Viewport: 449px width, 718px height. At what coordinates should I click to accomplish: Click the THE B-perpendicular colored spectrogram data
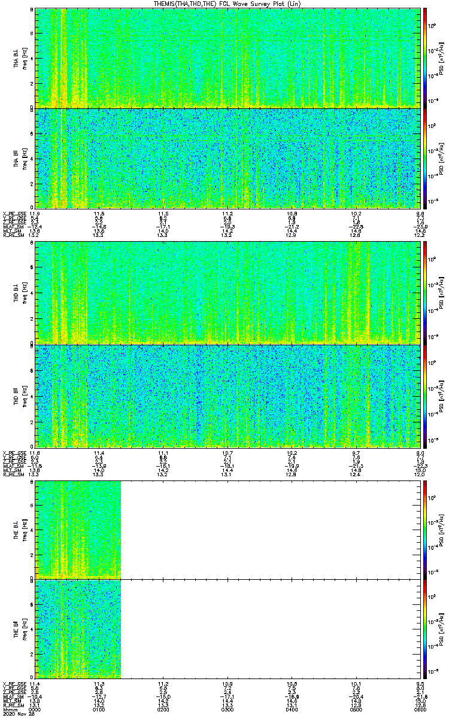pos(78,530)
